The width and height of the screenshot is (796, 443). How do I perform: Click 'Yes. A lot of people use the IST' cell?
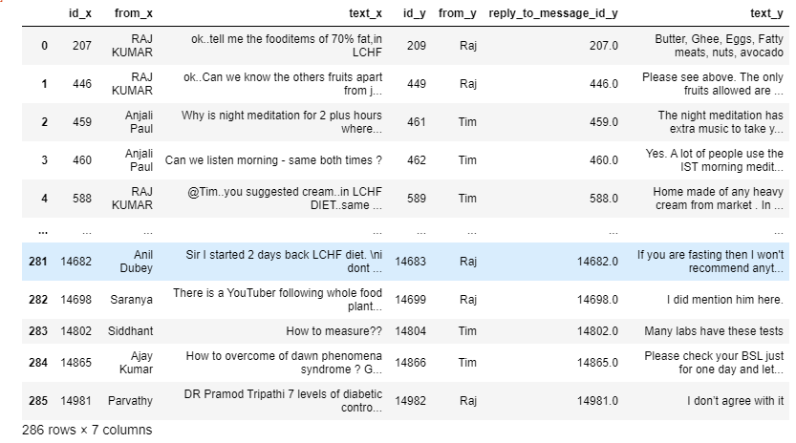714,159
